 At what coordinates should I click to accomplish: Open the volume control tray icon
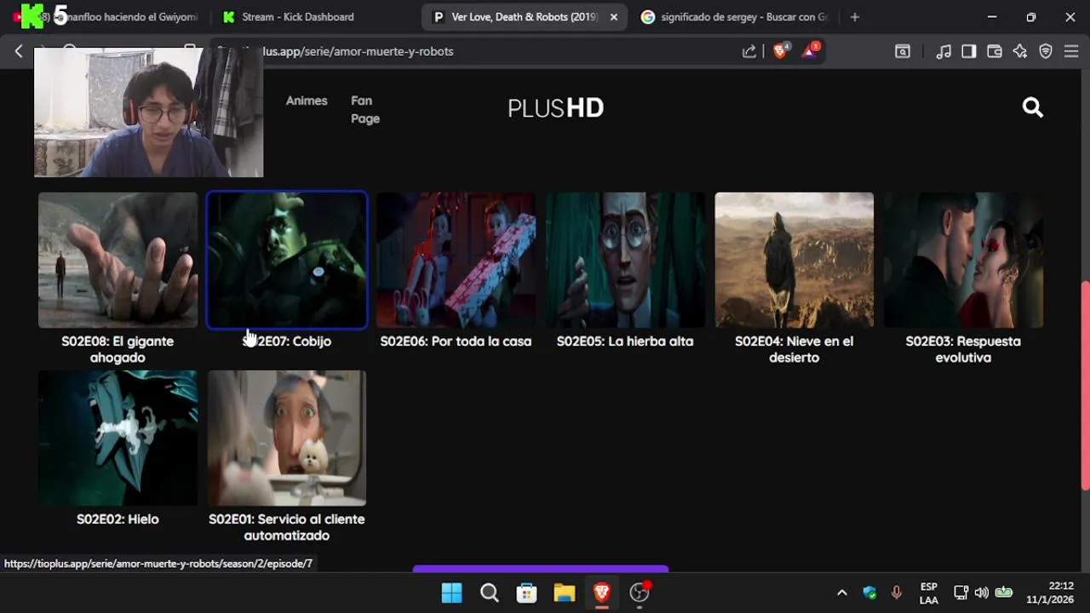pyautogui.click(x=982, y=593)
